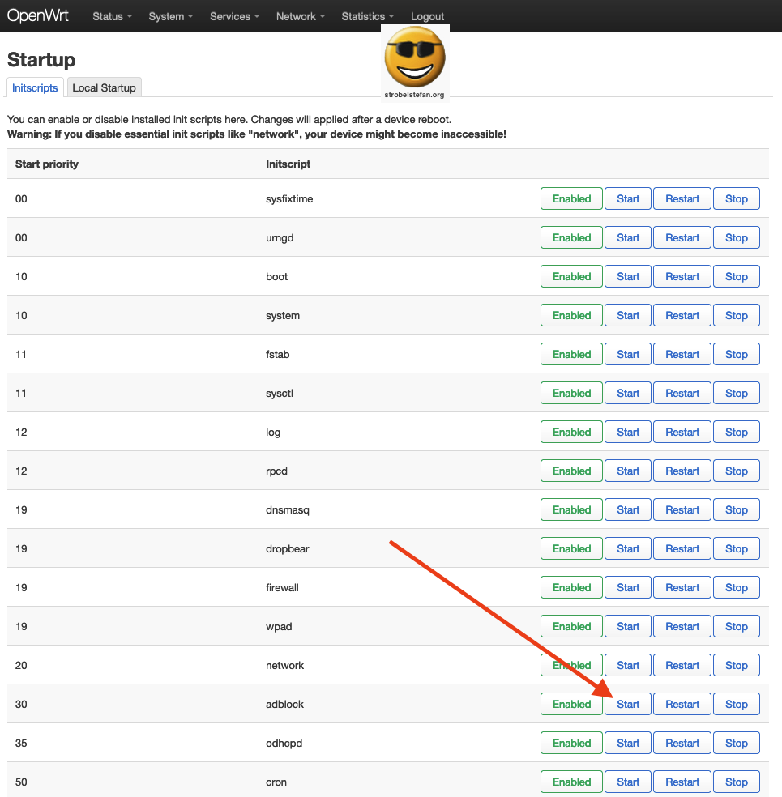Stop the wpad service
Screen dimensions: 782x797
(x=736, y=626)
